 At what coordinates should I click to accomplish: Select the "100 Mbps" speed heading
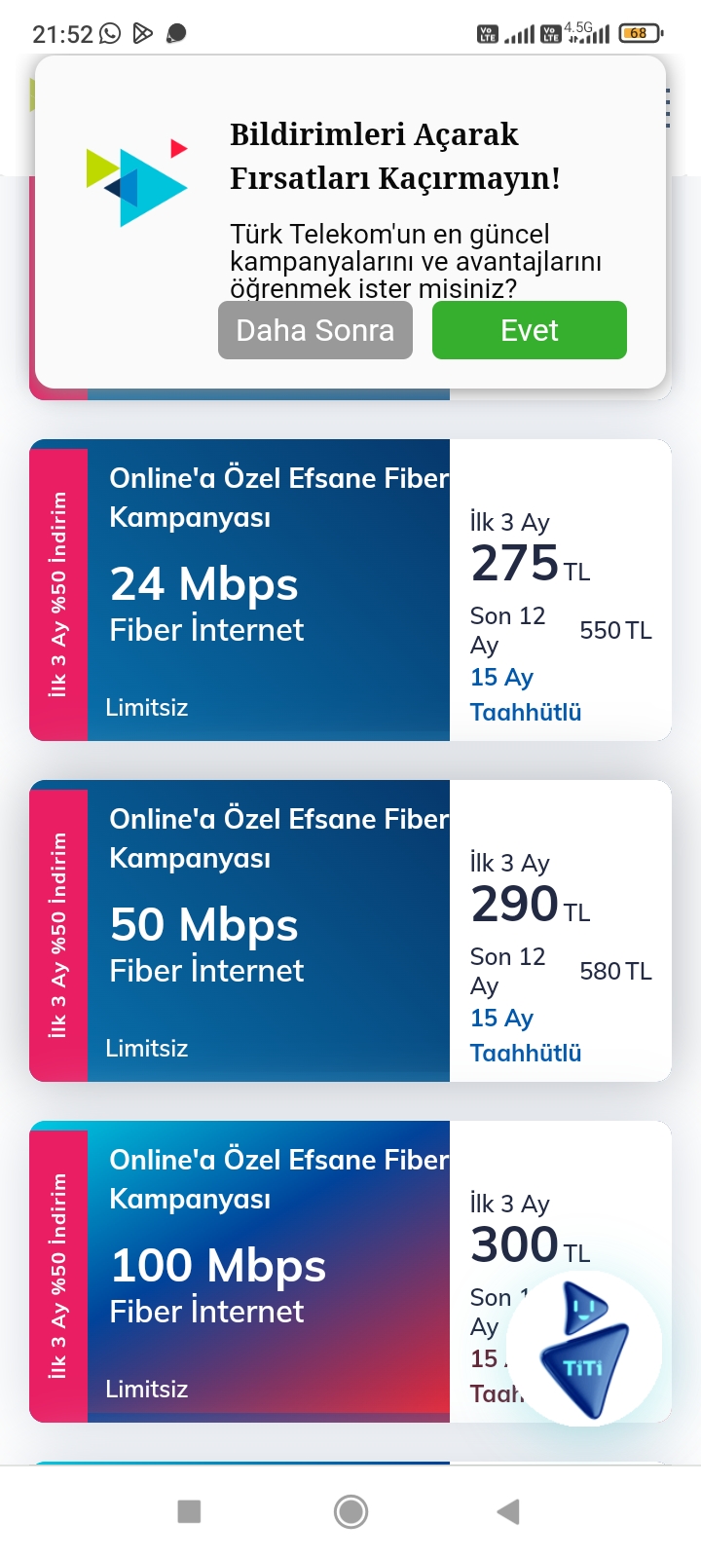218,1266
